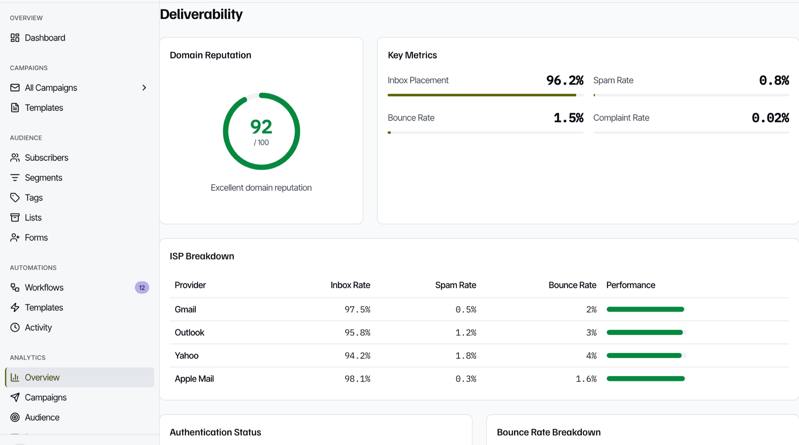This screenshot has height=445, width=799.
Task: Click the Overview bar chart icon
Action: click(x=15, y=377)
